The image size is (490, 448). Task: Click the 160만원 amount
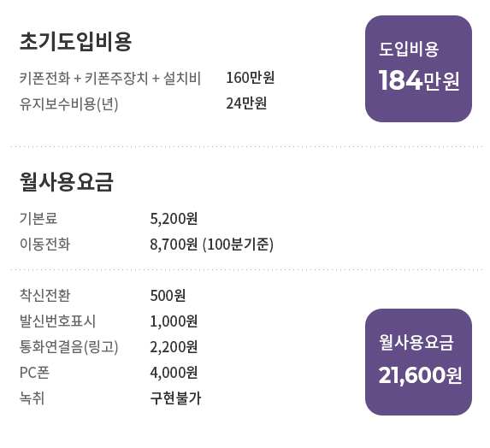pyautogui.click(x=250, y=78)
